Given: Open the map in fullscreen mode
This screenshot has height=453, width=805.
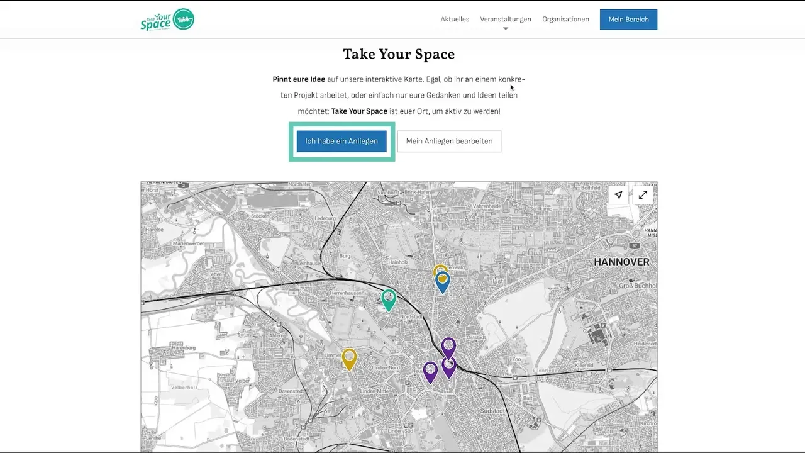Looking at the screenshot, I should [x=643, y=195].
